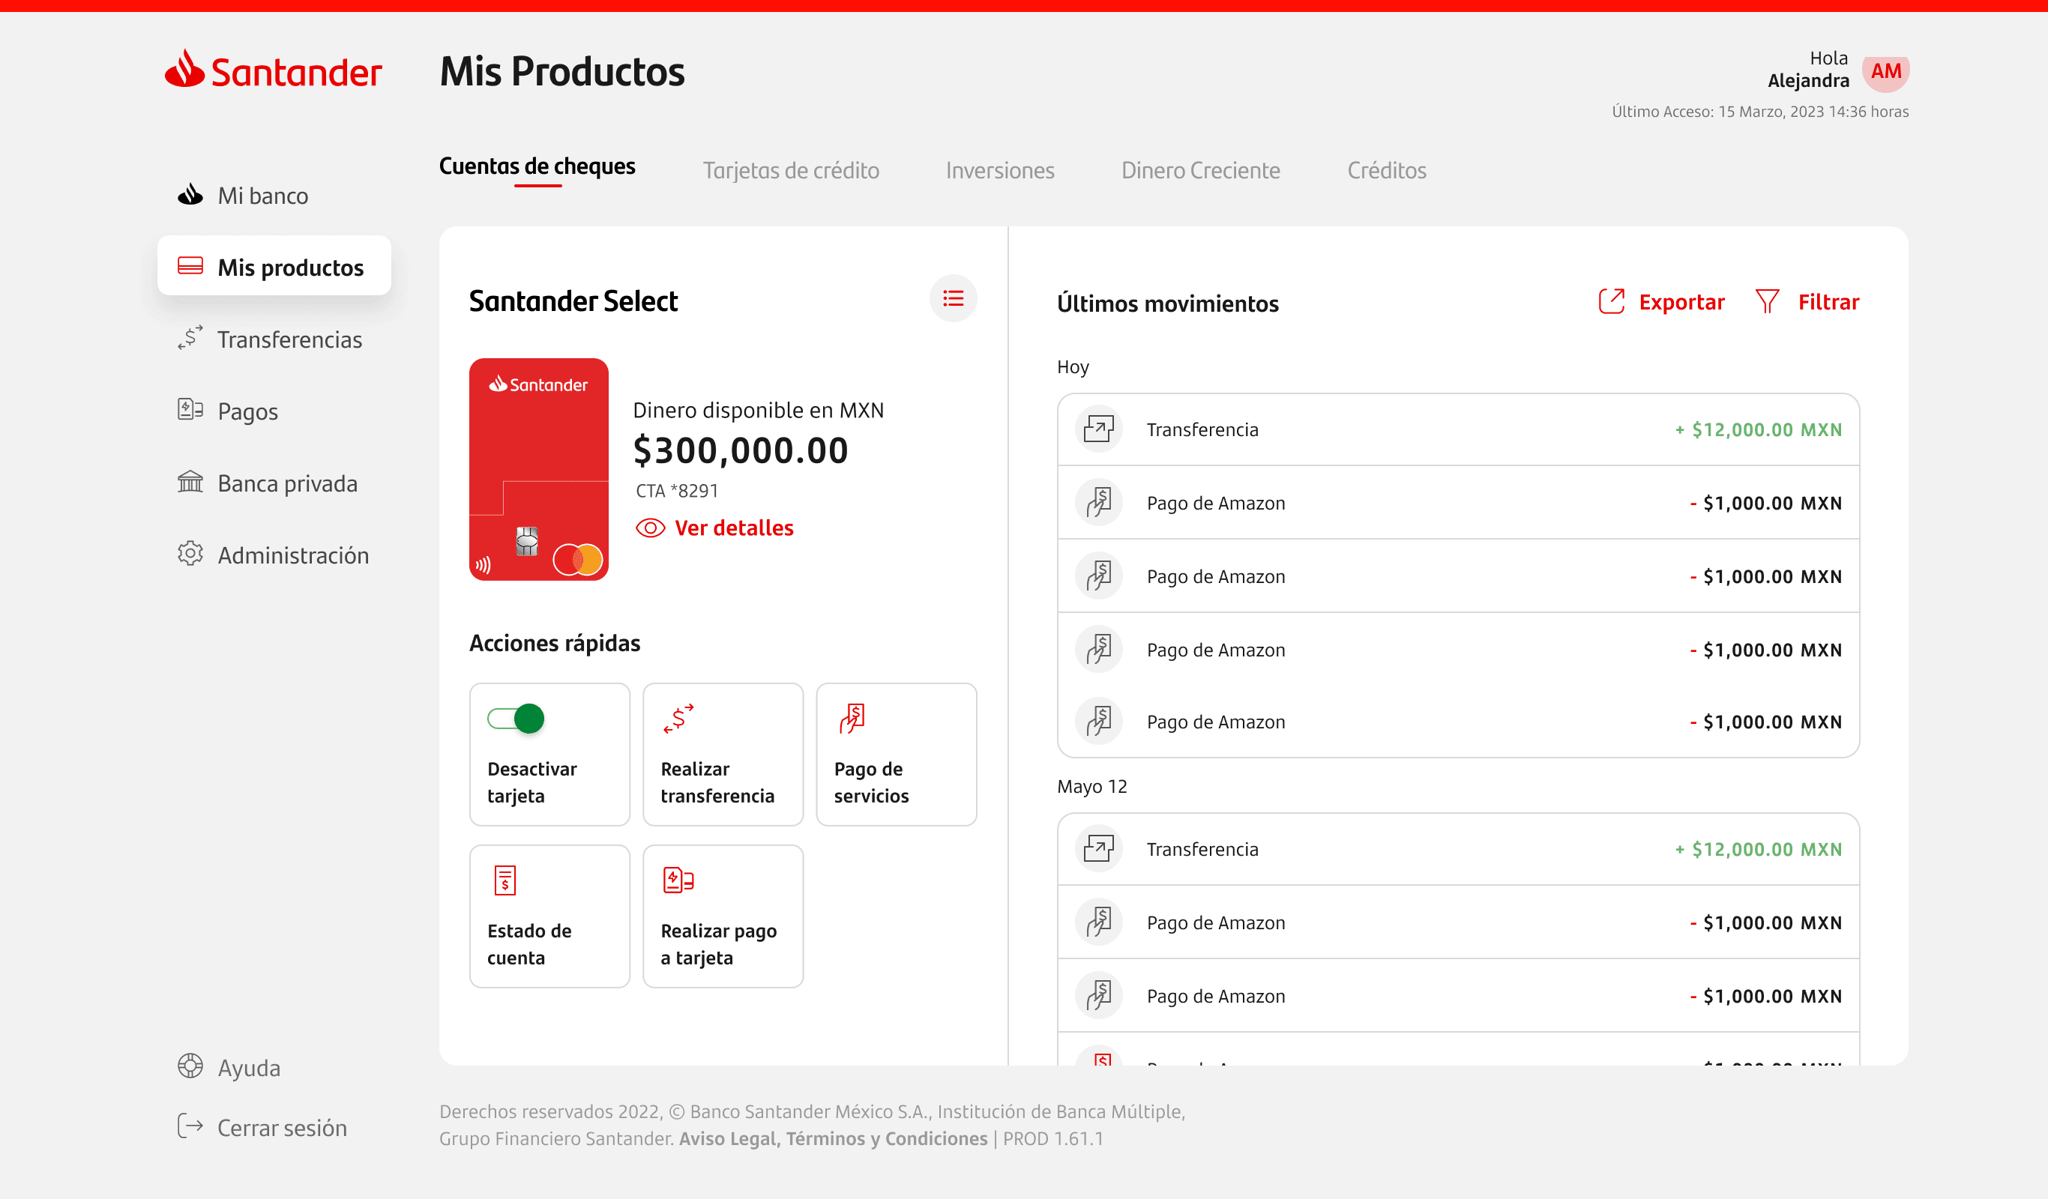Image resolution: width=2048 pixels, height=1199 pixels.
Task: Click the red Santander card image
Action: [538, 470]
